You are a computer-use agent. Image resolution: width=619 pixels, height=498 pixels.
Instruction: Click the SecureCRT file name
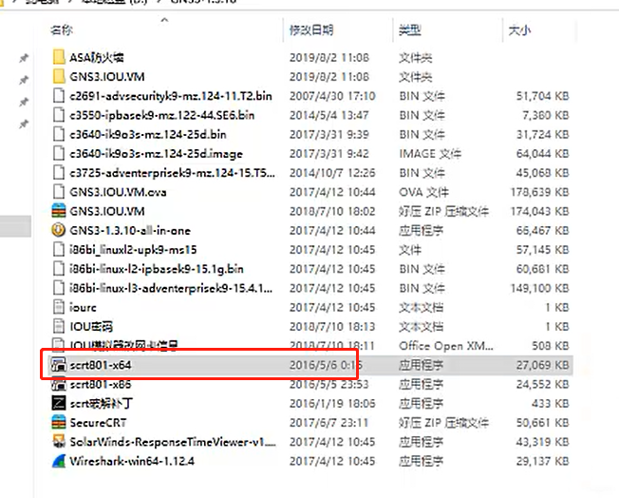[98, 423]
